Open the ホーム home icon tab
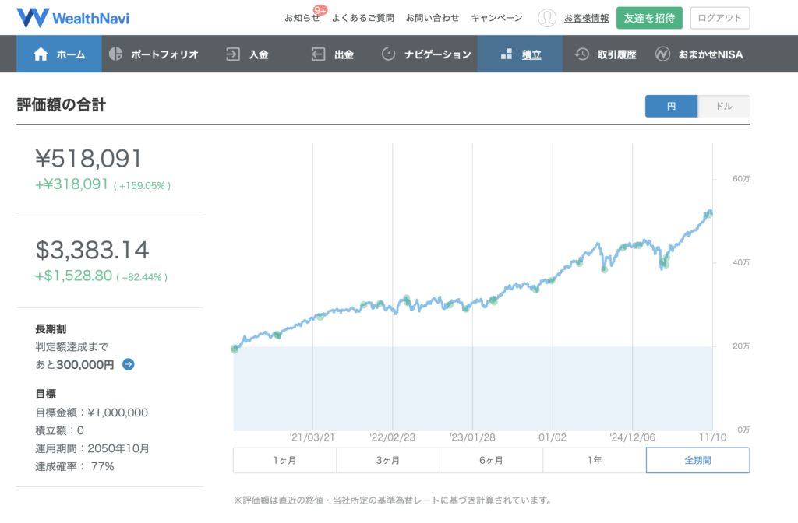The height and width of the screenshot is (523, 798). click(41, 54)
